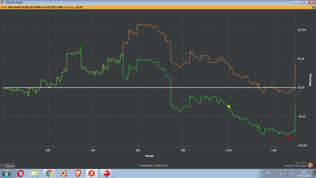This screenshot has width=316, height=178.
Task: Click the Hold'em Manager 2 logo
Action: (311, 165)
